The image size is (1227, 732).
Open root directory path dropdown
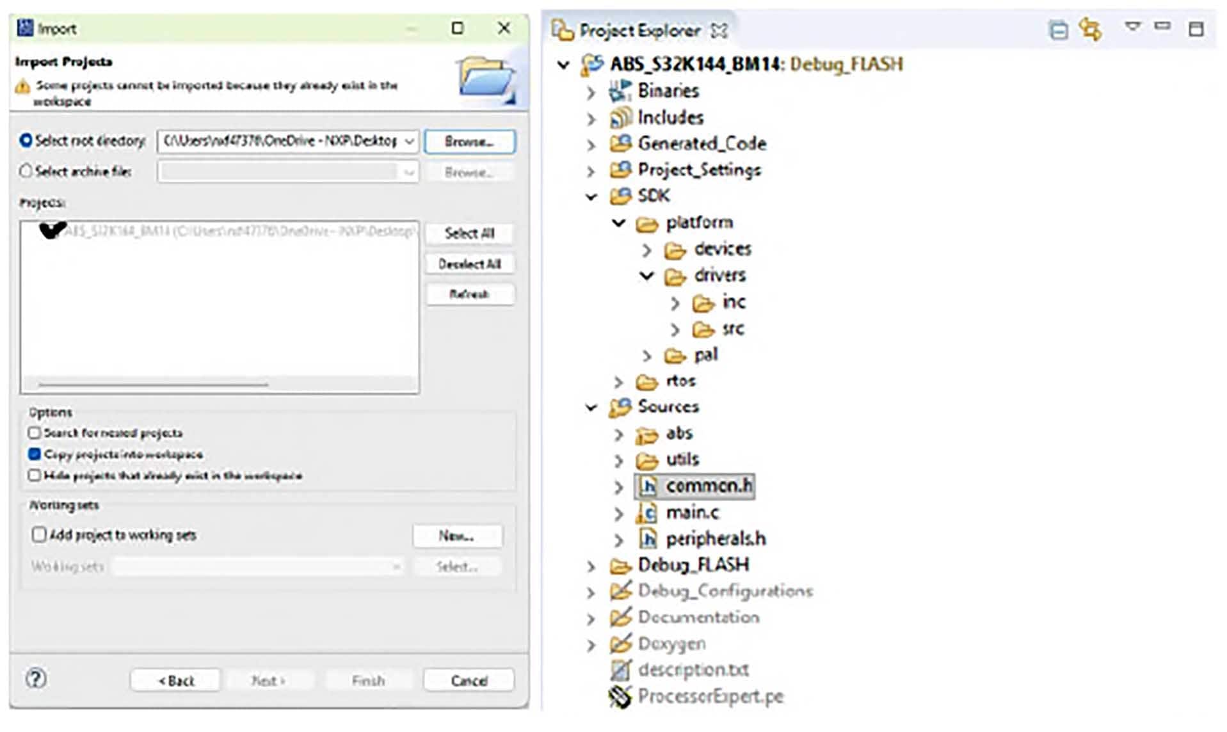tap(409, 141)
